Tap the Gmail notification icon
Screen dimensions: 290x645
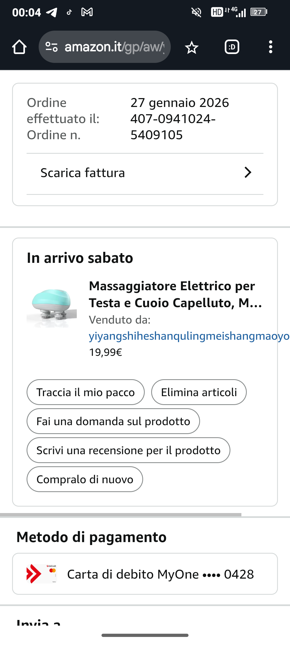tap(87, 12)
